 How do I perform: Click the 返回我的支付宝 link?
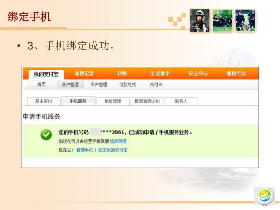click(113, 150)
